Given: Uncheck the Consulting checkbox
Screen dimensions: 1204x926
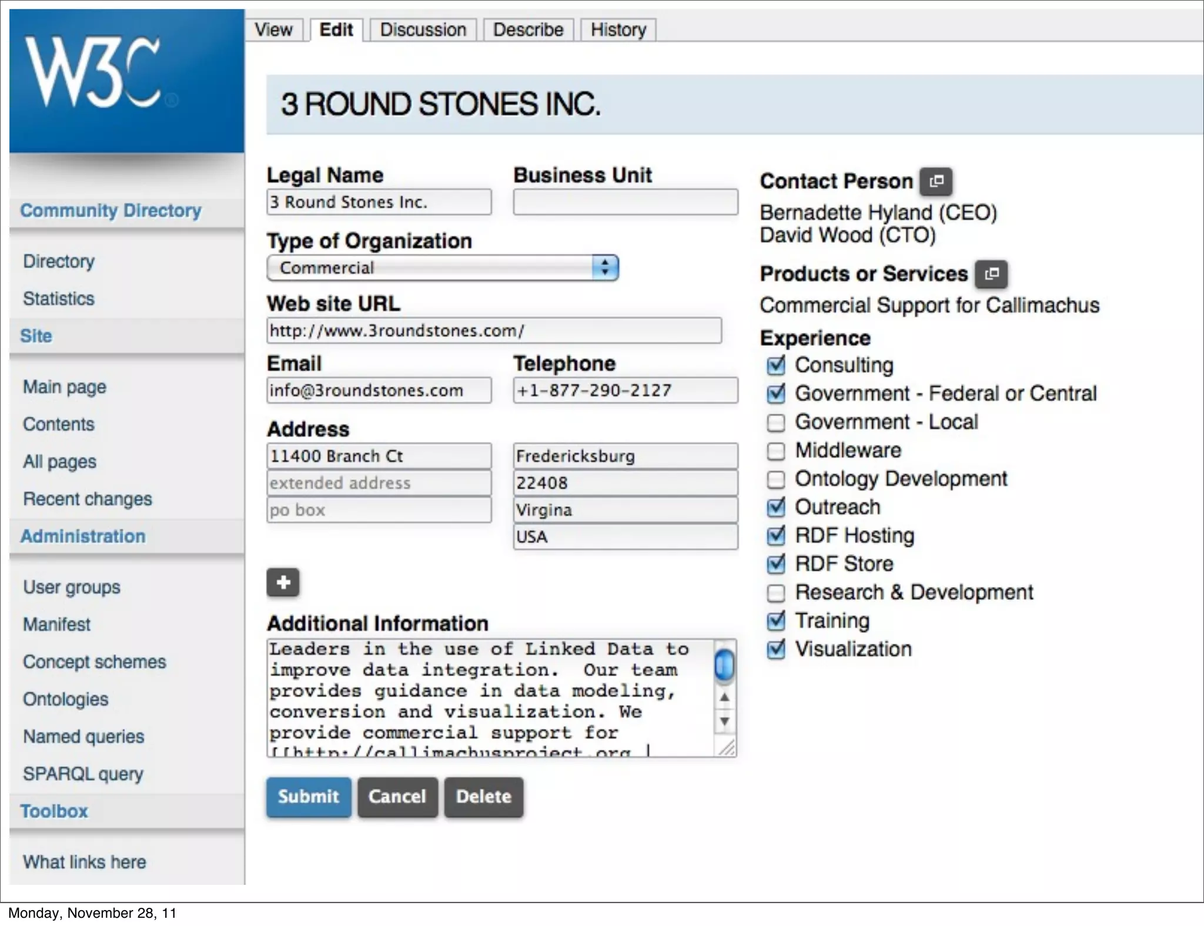Looking at the screenshot, I should pos(776,365).
